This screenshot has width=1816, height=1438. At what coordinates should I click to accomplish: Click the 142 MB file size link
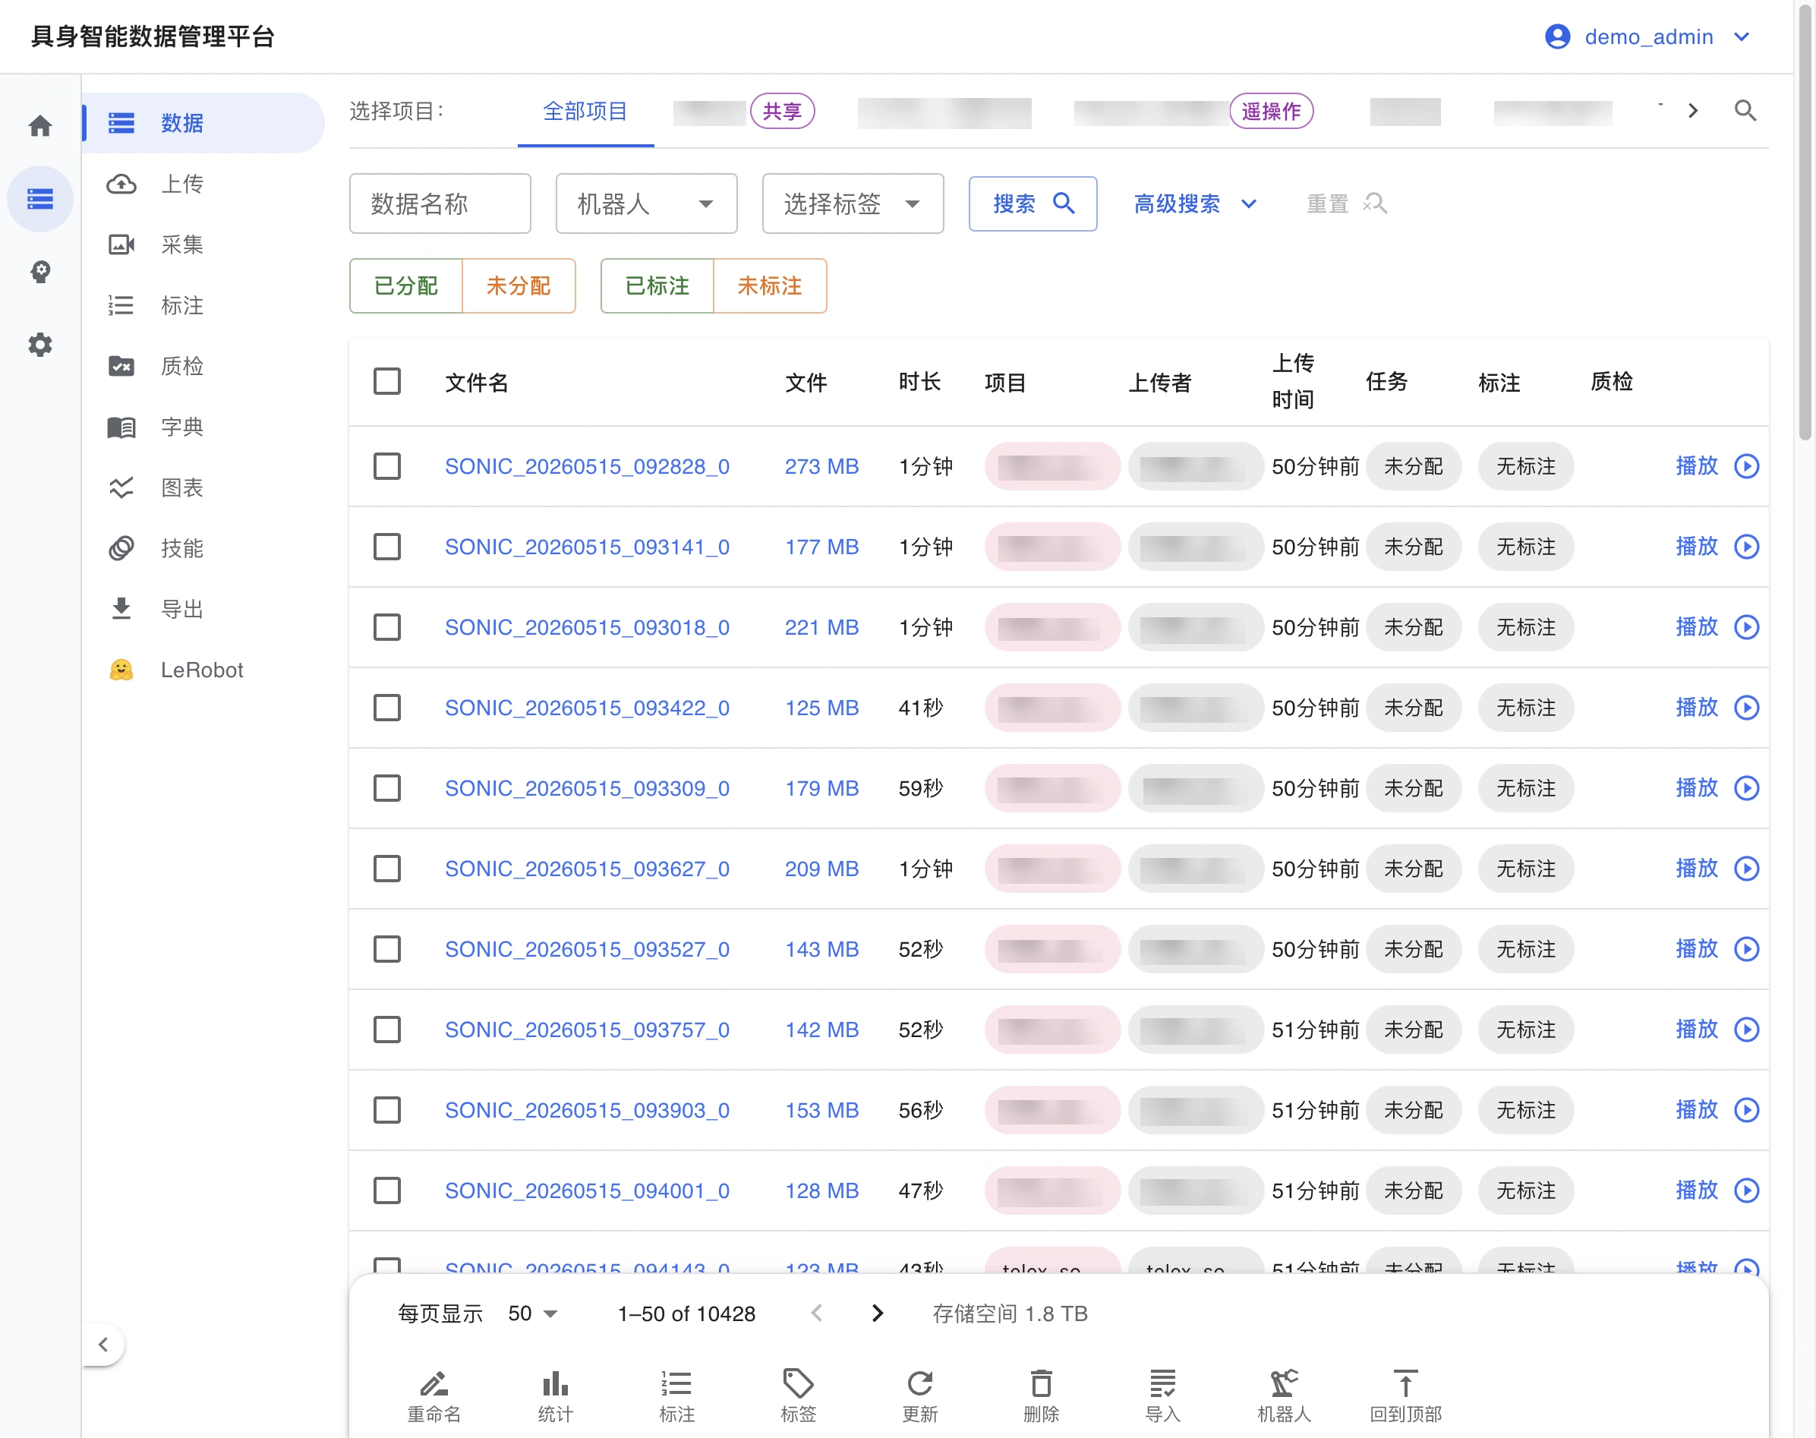pos(821,1030)
